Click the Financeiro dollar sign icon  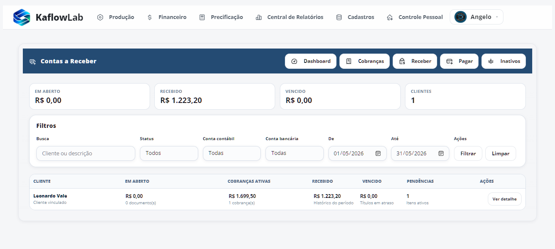tap(150, 17)
